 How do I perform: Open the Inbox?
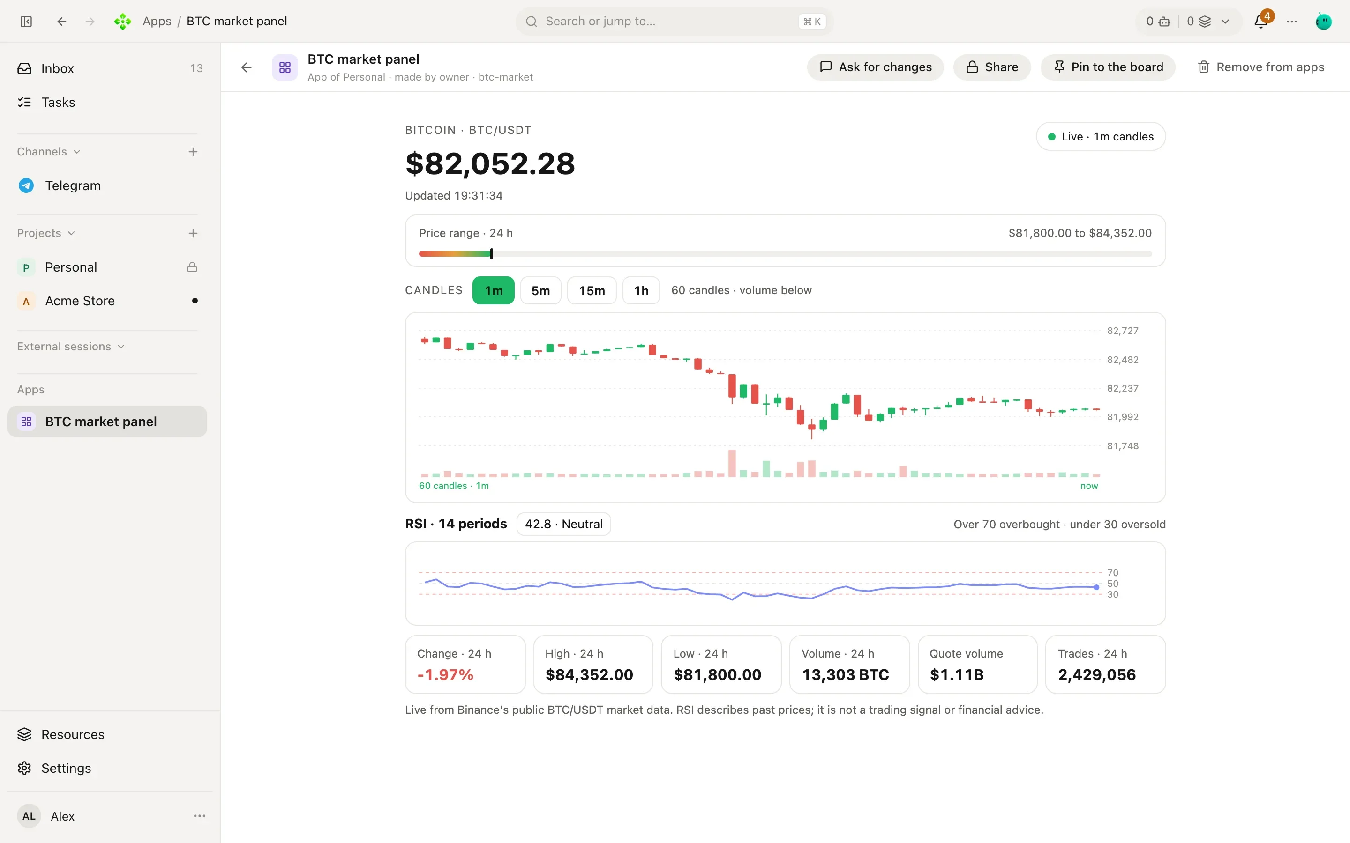(x=107, y=68)
